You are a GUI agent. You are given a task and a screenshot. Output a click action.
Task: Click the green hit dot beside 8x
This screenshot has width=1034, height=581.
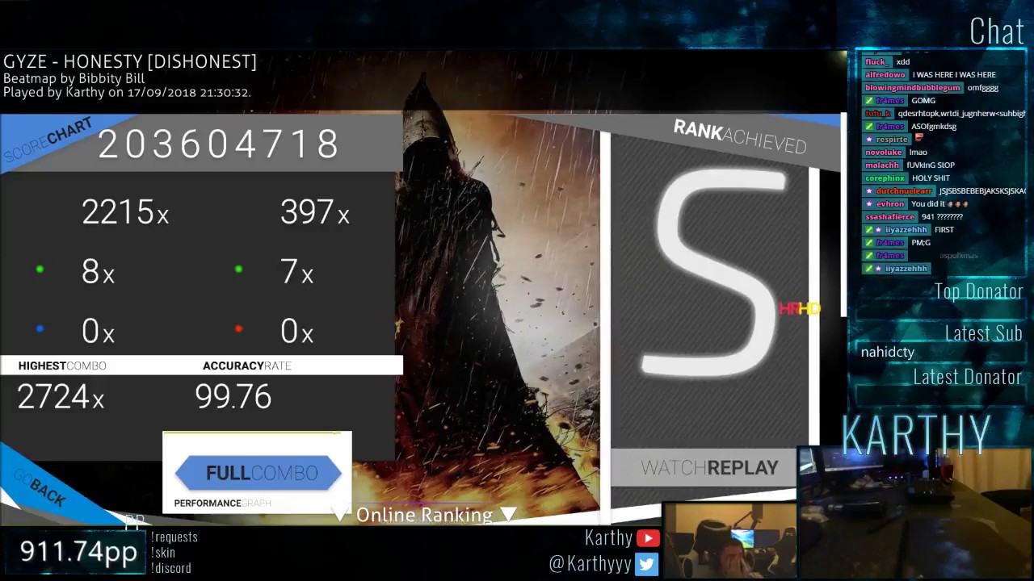click(x=40, y=270)
